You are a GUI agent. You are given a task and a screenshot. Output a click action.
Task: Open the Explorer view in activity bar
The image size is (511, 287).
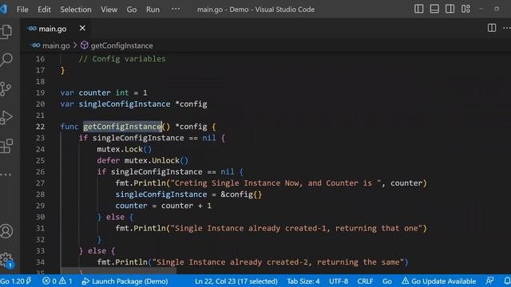[6, 32]
